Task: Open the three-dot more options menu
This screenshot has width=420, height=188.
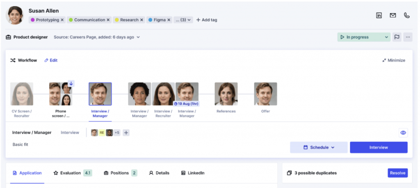Action: (407, 37)
